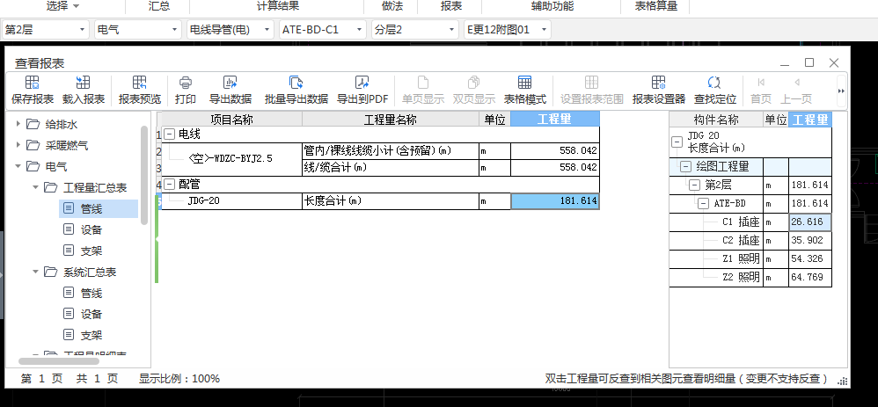Click the 载入报表 load report icon
This screenshot has height=407, width=878.
click(83, 83)
